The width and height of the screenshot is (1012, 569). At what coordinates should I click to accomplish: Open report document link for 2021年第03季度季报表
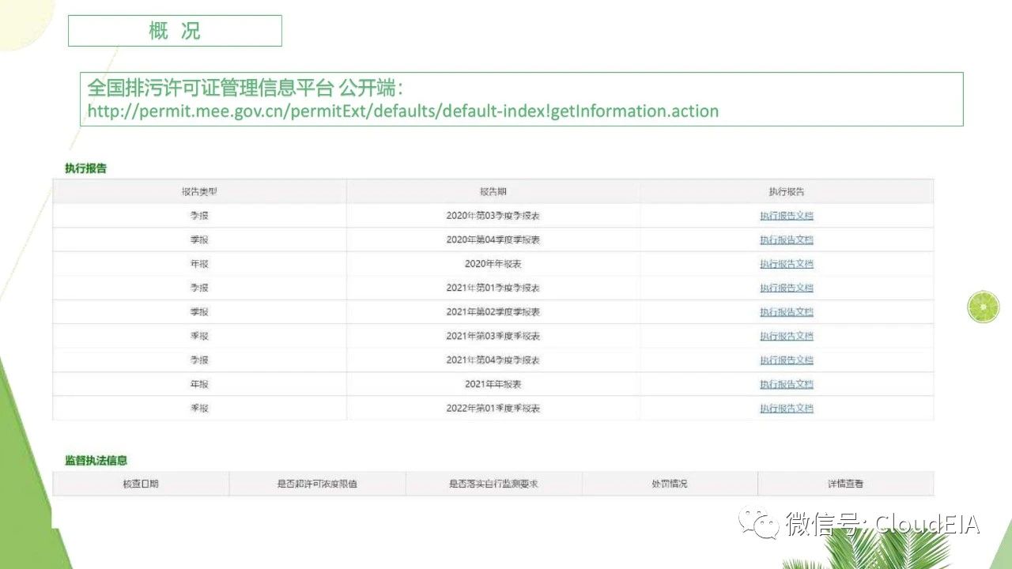787,336
